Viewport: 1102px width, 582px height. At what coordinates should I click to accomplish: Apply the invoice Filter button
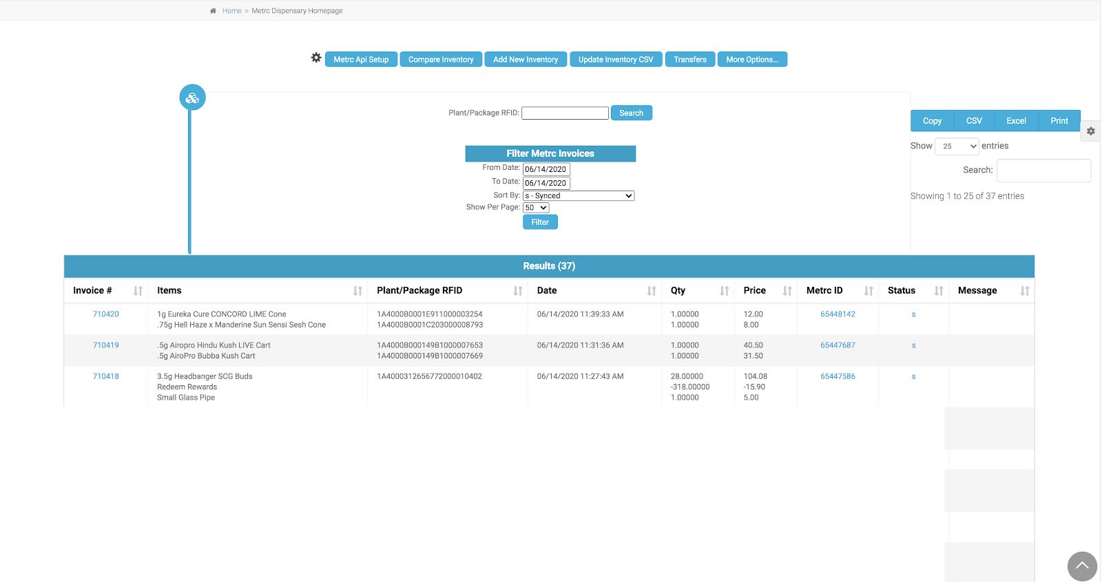pyautogui.click(x=540, y=222)
